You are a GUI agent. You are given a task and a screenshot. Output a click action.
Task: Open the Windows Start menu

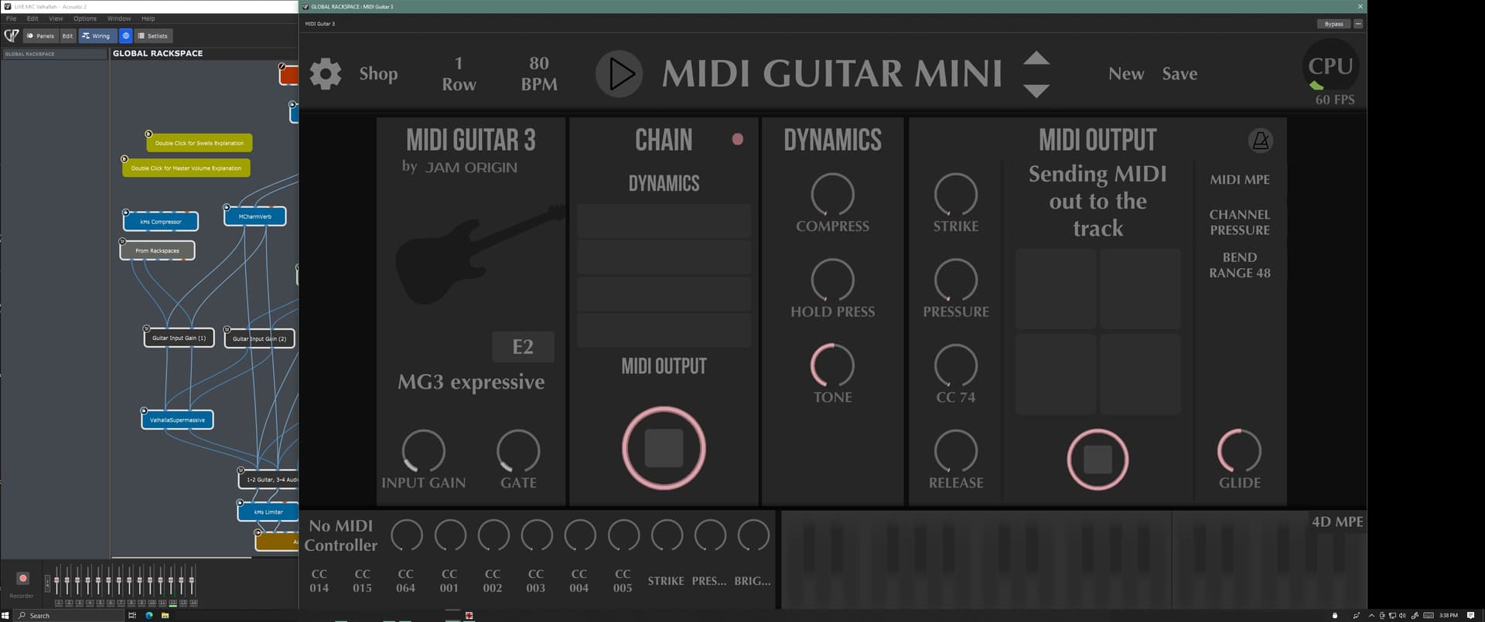(5, 616)
